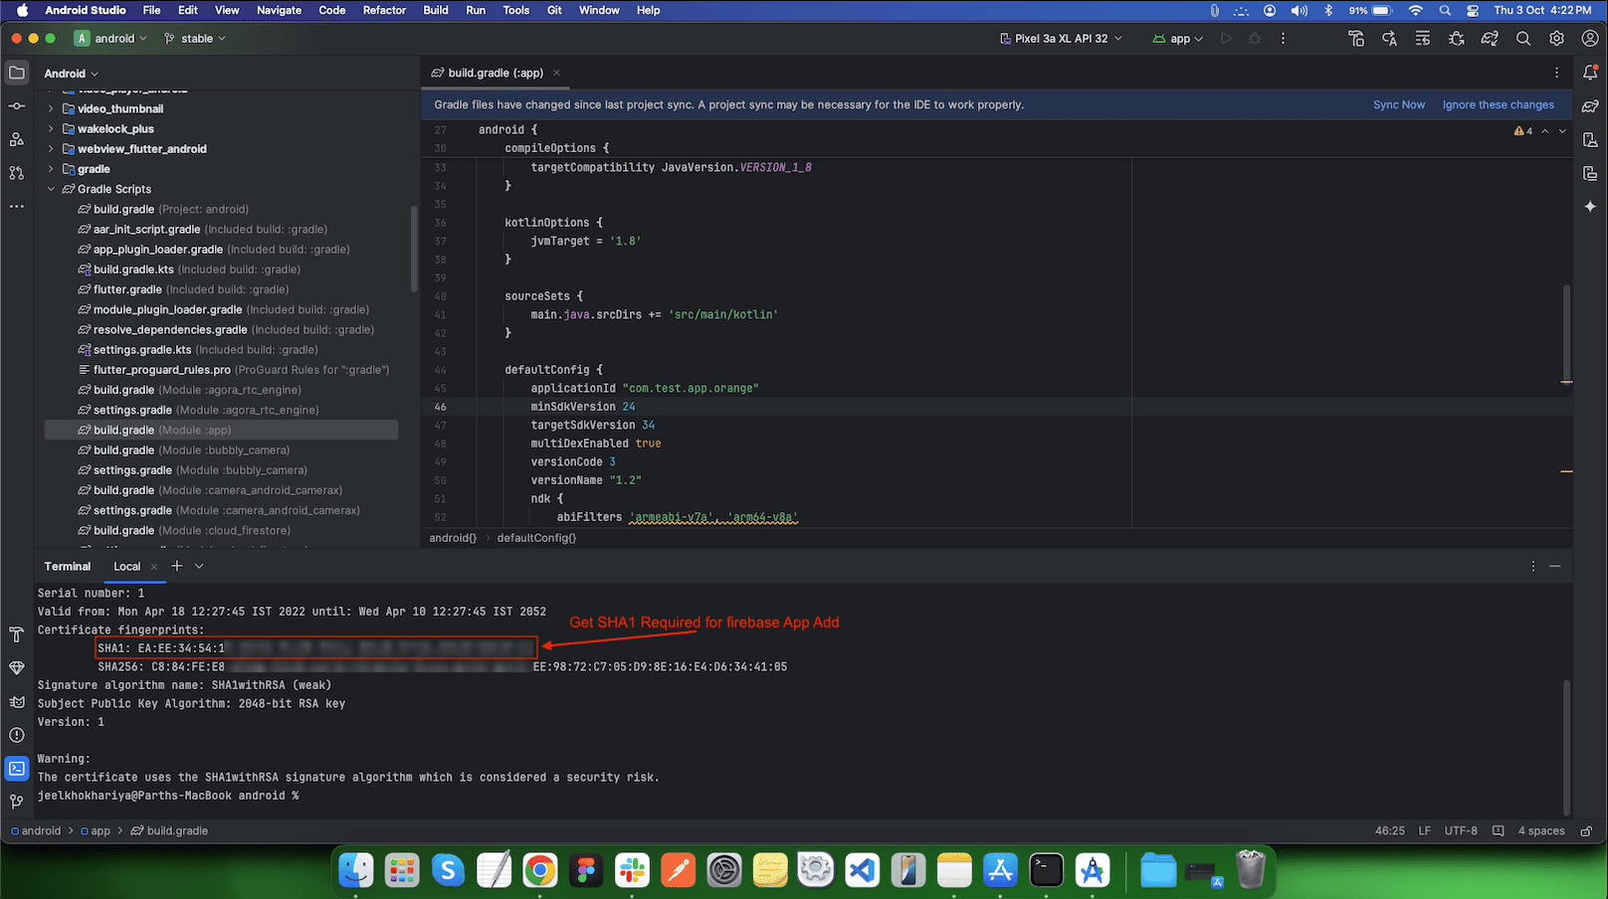Open Google Chrome from the Dock
The width and height of the screenshot is (1608, 899).
540,871
